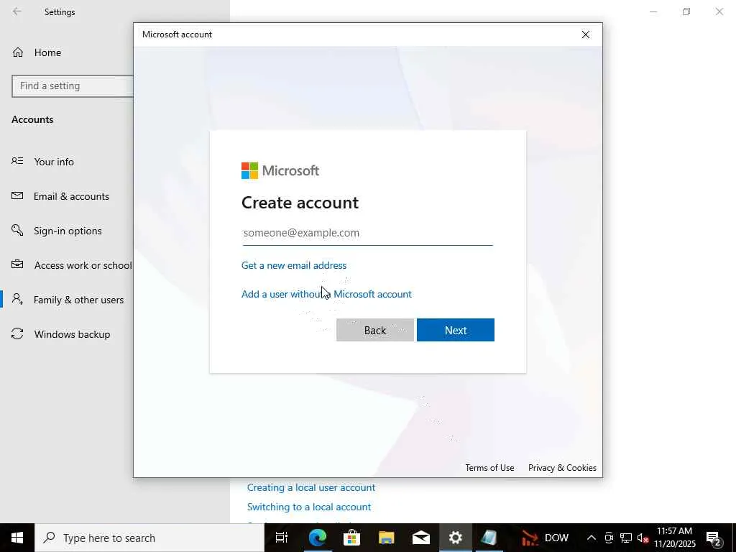Click the Email & accounts envelope icon
Screen dimensions: 736x552
[x=17, y=195]
